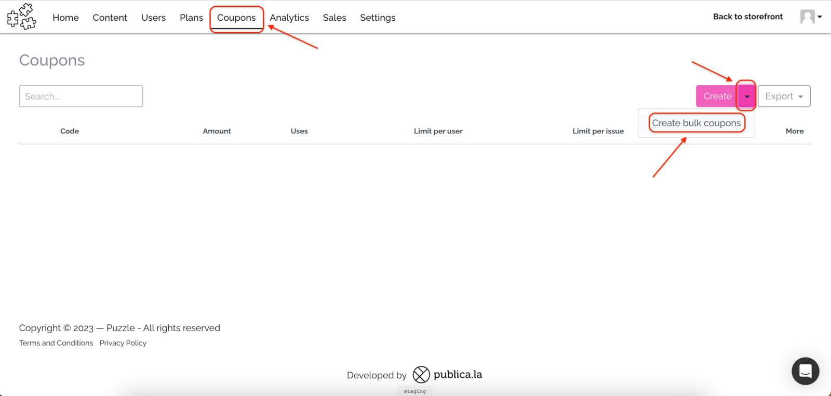Screen dimensions: 831x396
Task: Open the user avatar account menu
Action: tap(807, 17)
